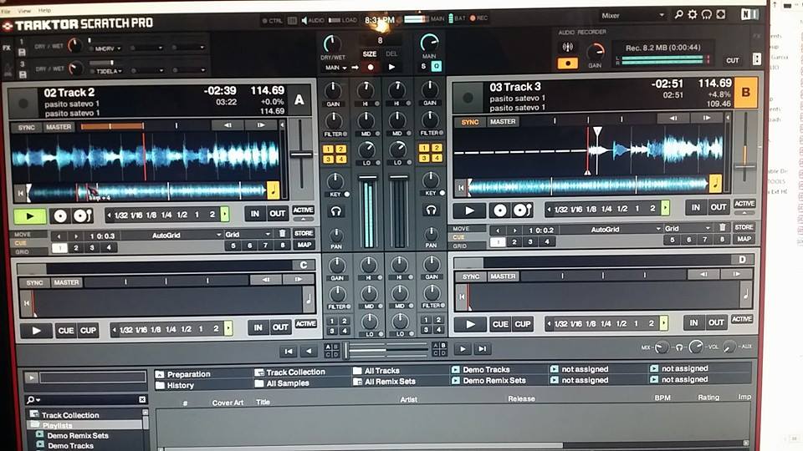Toggle MASTER on Deck A
803x451 pixels.
(x=59, y=127)
